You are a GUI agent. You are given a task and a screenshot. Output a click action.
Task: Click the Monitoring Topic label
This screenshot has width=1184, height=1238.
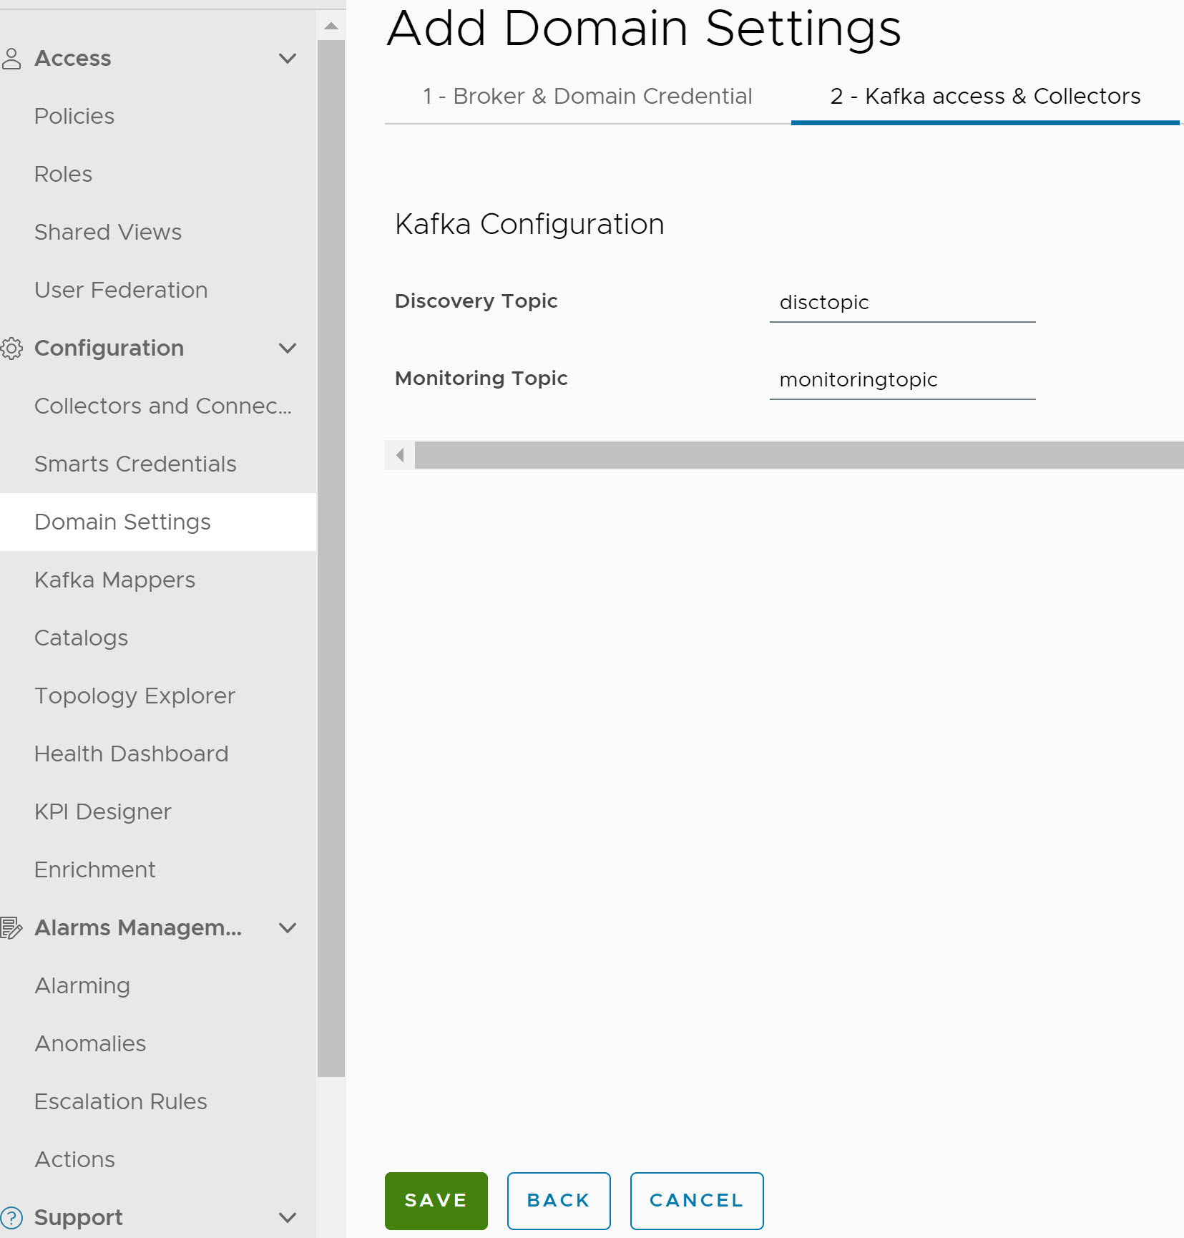point(481,379)
